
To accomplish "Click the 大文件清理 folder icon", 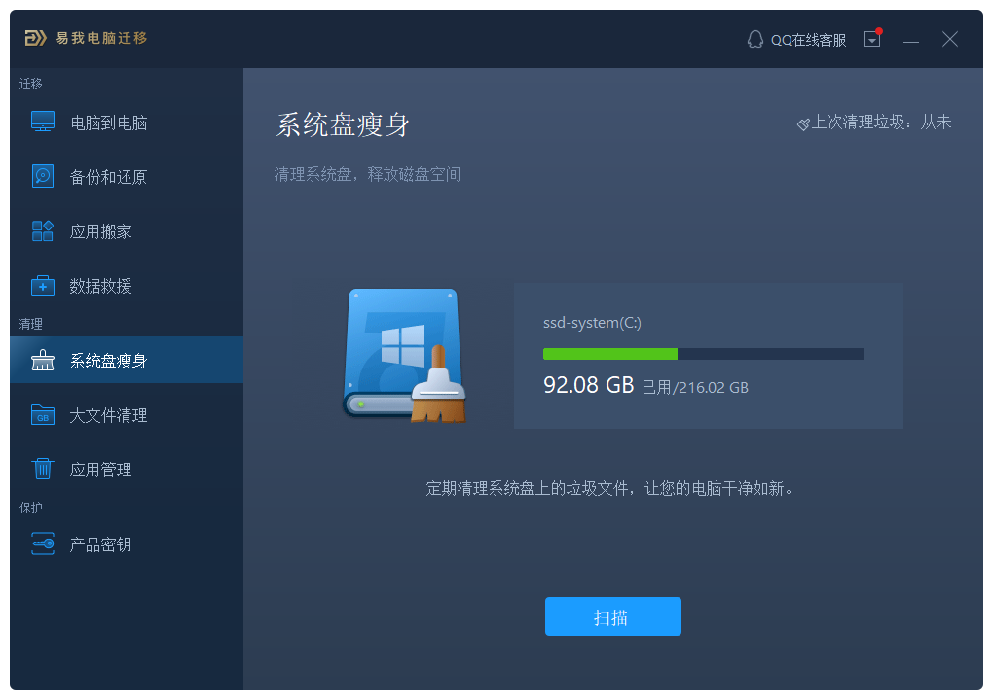I will pyautogui.click(x=43, y=415).
